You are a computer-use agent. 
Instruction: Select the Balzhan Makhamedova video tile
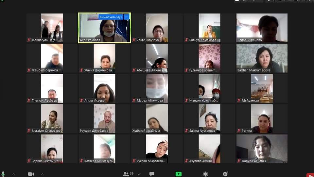(262, 58)
